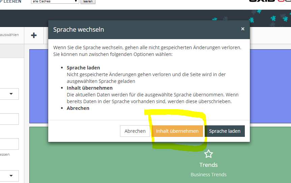Focus the second text field in left panel

(9, 144)
